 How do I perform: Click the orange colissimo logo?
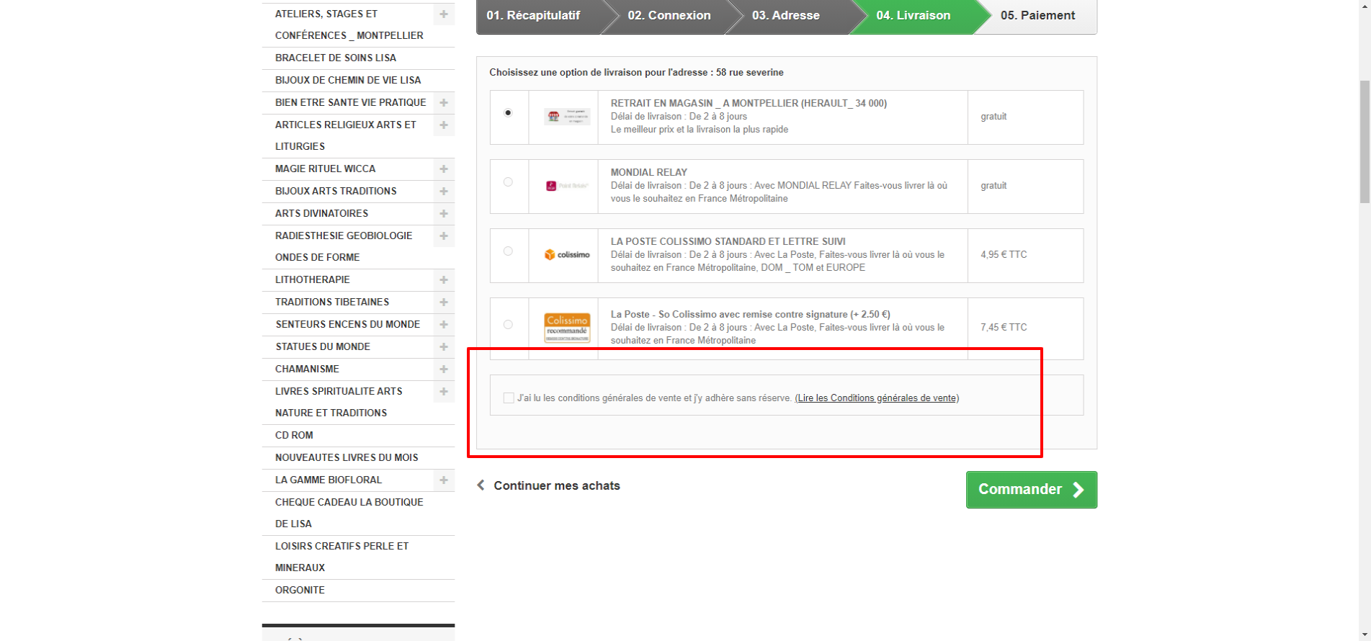coord(567,255)
